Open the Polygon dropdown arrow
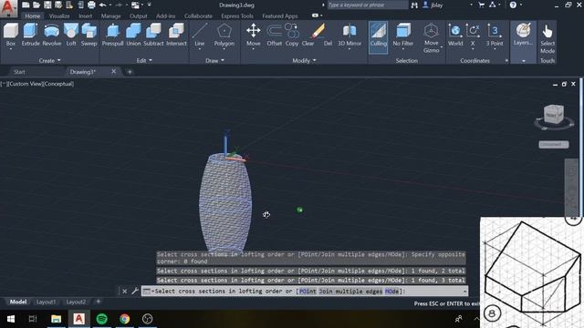584x328 pixels. [224, 49]
